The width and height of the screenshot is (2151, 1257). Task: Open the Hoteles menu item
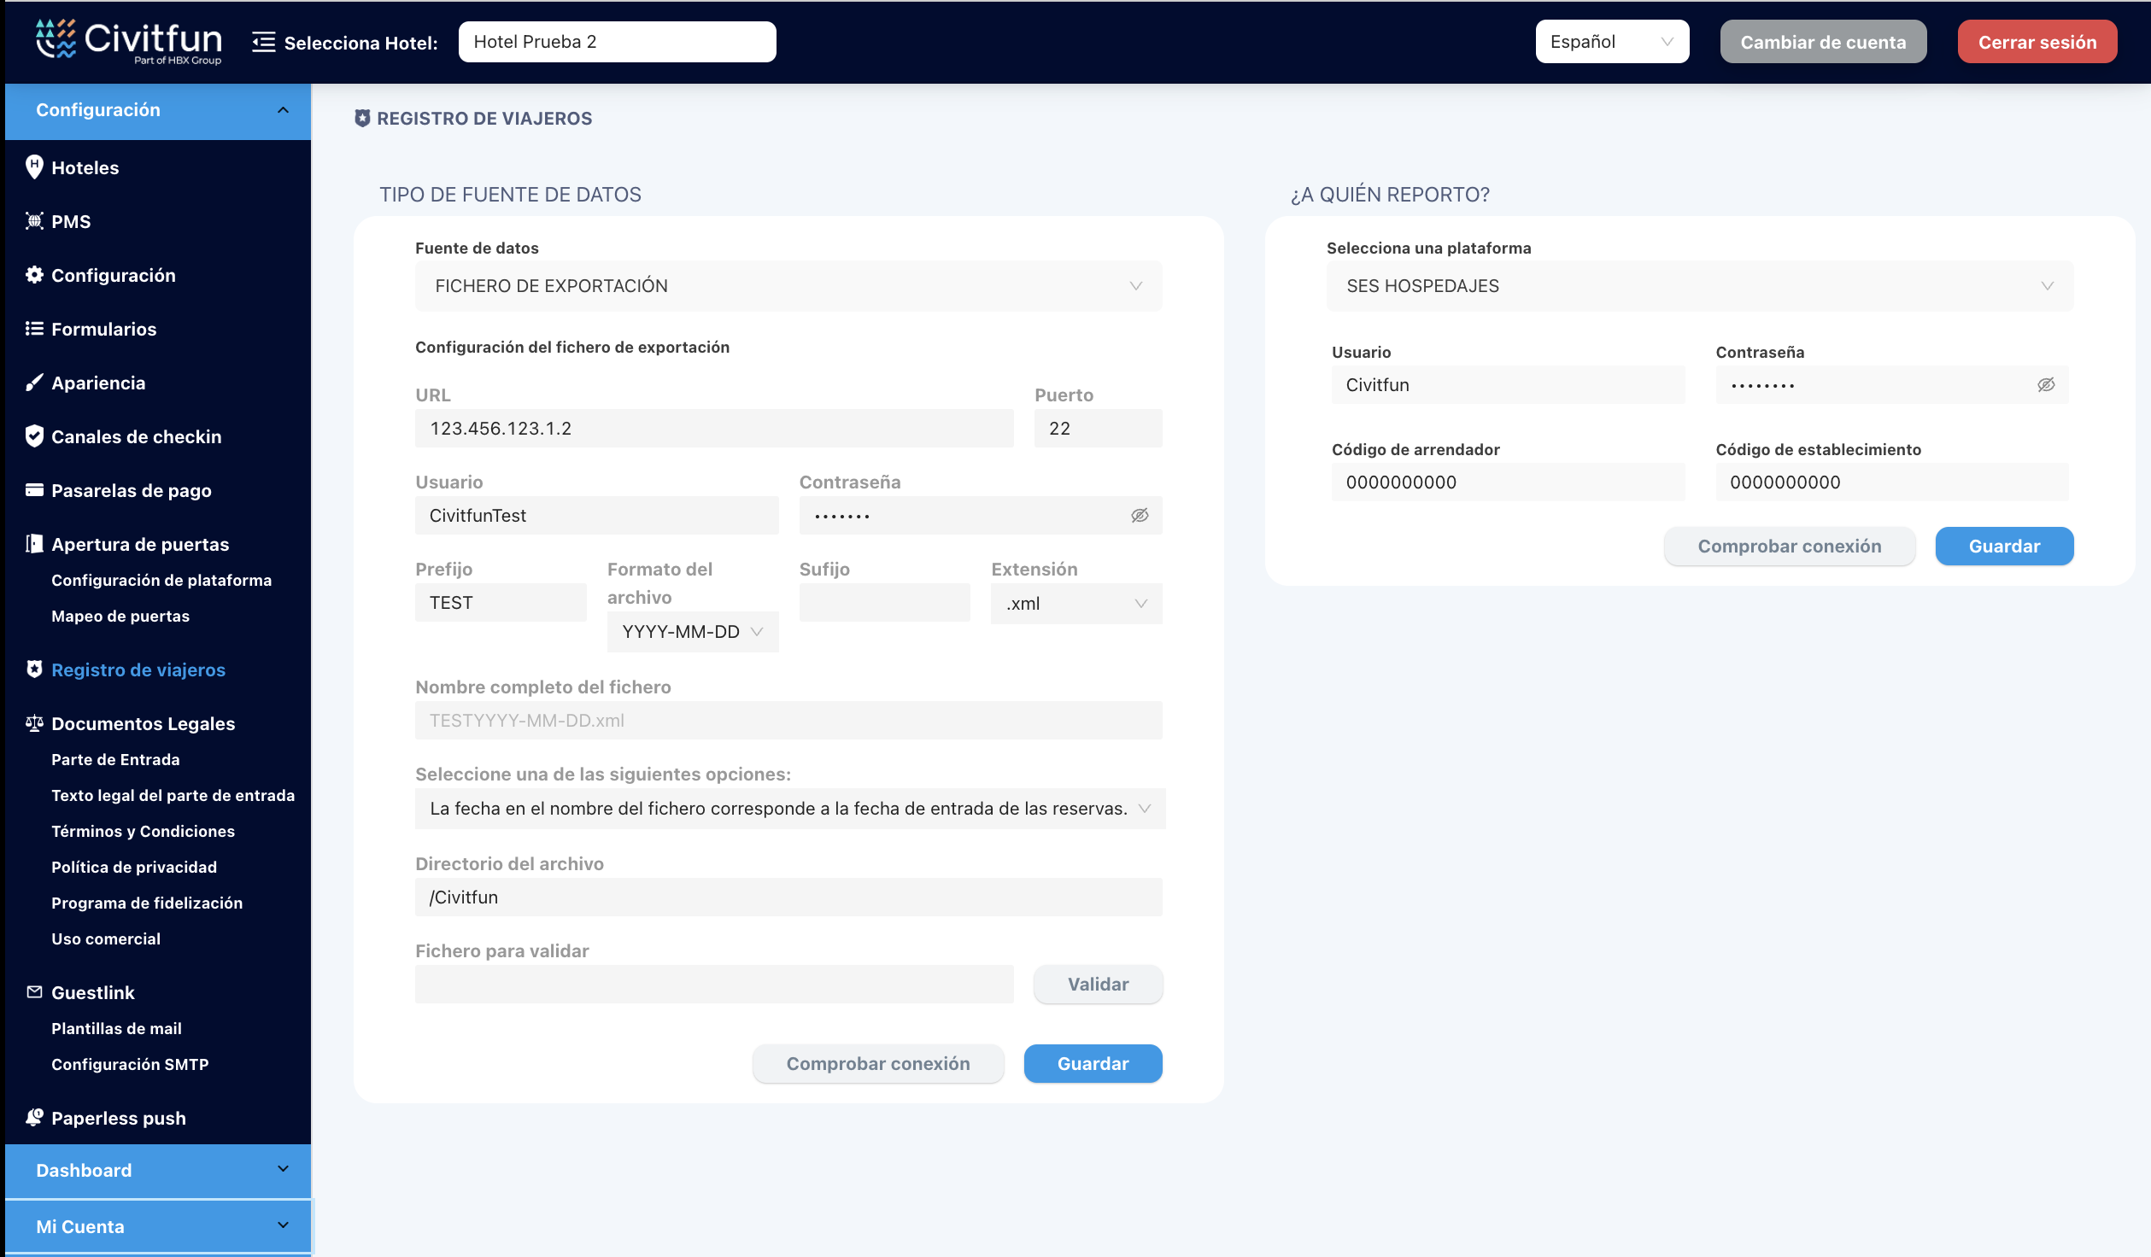85,168
